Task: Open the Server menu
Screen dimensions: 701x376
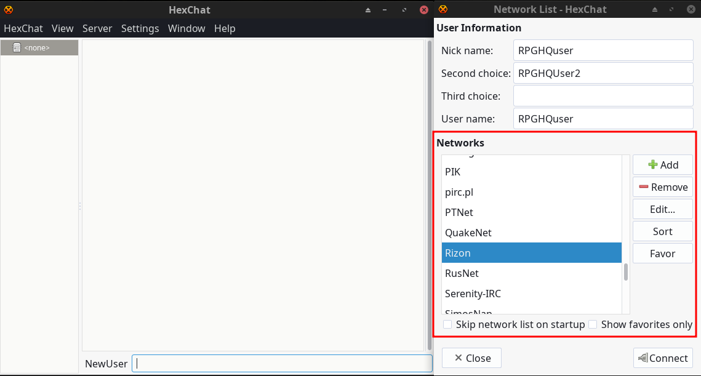Action: (97, 28)
